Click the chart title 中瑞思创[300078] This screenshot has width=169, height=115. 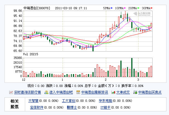(37, 8)
